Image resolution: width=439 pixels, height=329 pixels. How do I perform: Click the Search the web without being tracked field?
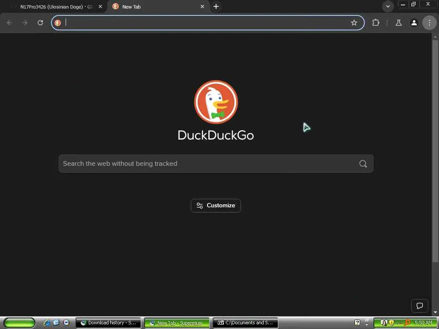216,164
